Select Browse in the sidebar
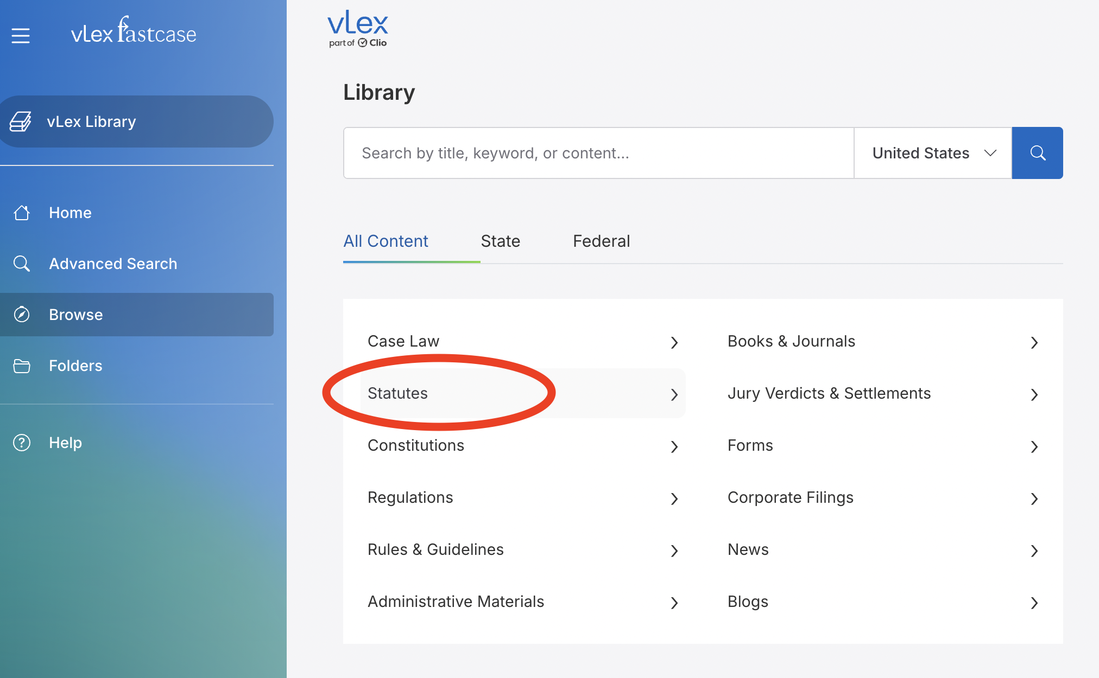1099x678 pixels. 137,315
